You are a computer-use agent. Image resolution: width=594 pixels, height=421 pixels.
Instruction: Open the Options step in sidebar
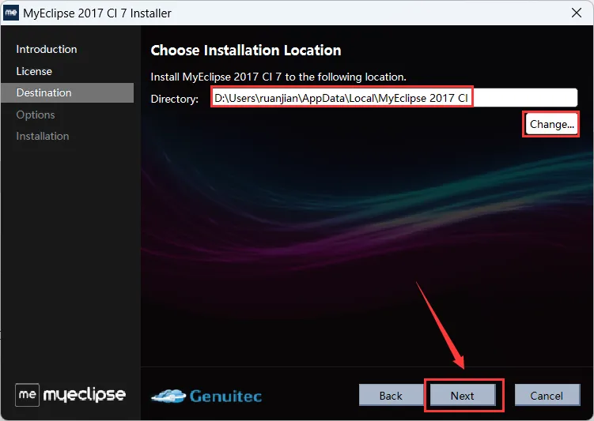click(36, 115)
